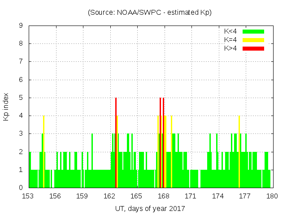
Task: Click the yellow K=4 legend swatch
Action: 253,40
